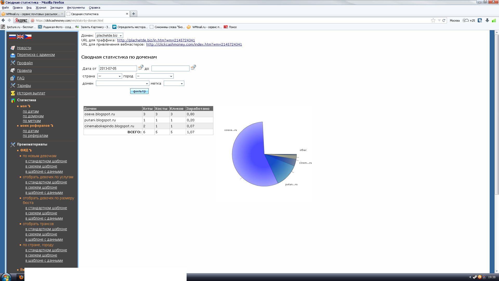
Task: Open the История выплат link
Action: pos(31,93)
